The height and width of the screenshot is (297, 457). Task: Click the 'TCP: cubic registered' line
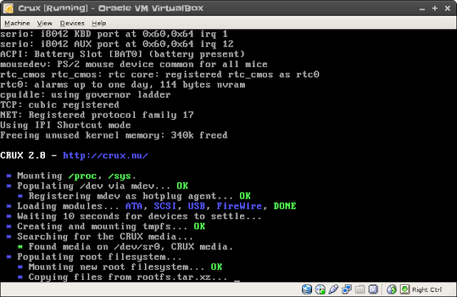click(x=59, y=105)
